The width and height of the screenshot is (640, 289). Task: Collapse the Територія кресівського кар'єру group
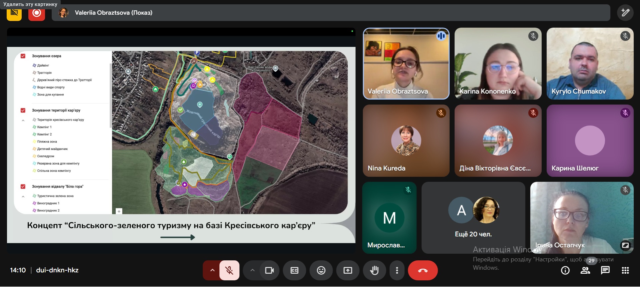tap(23, 120)
